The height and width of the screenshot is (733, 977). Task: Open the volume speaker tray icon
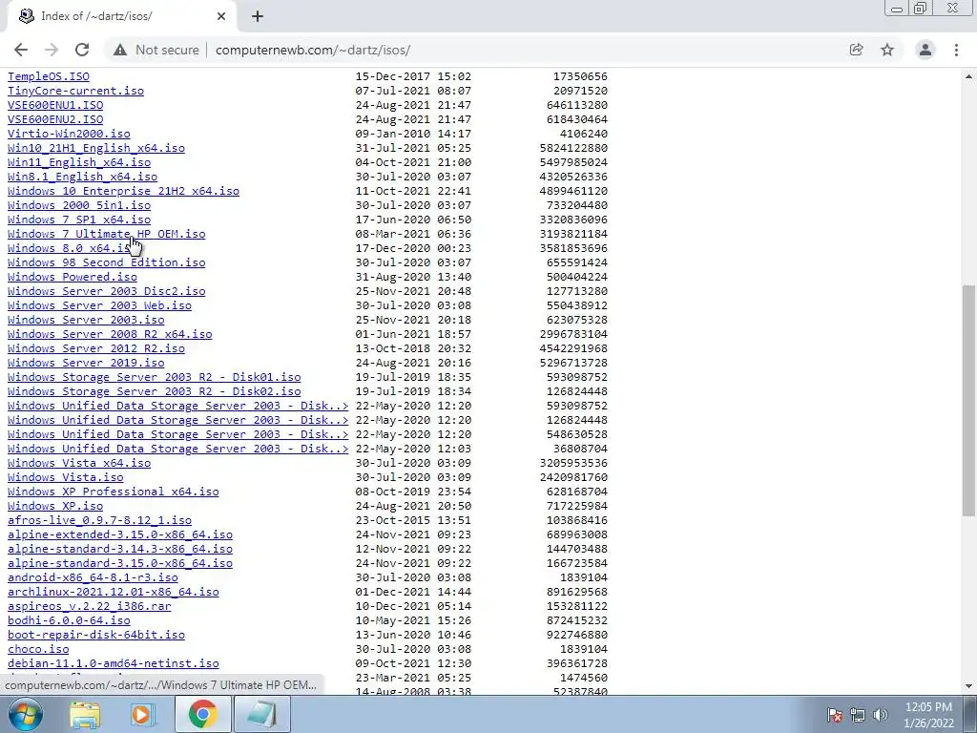(881, 716)
